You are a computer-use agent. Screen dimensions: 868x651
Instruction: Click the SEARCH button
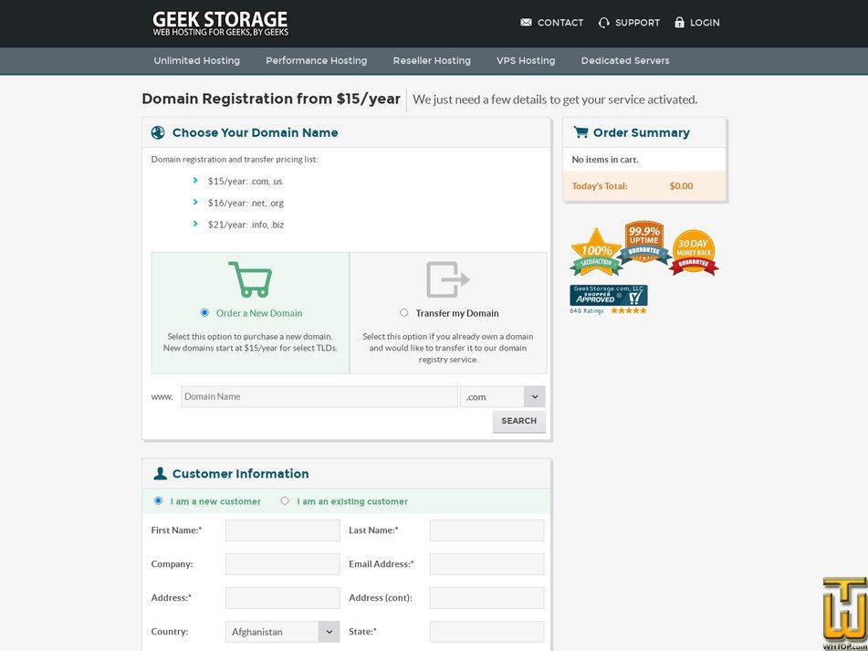pos(518,421)
